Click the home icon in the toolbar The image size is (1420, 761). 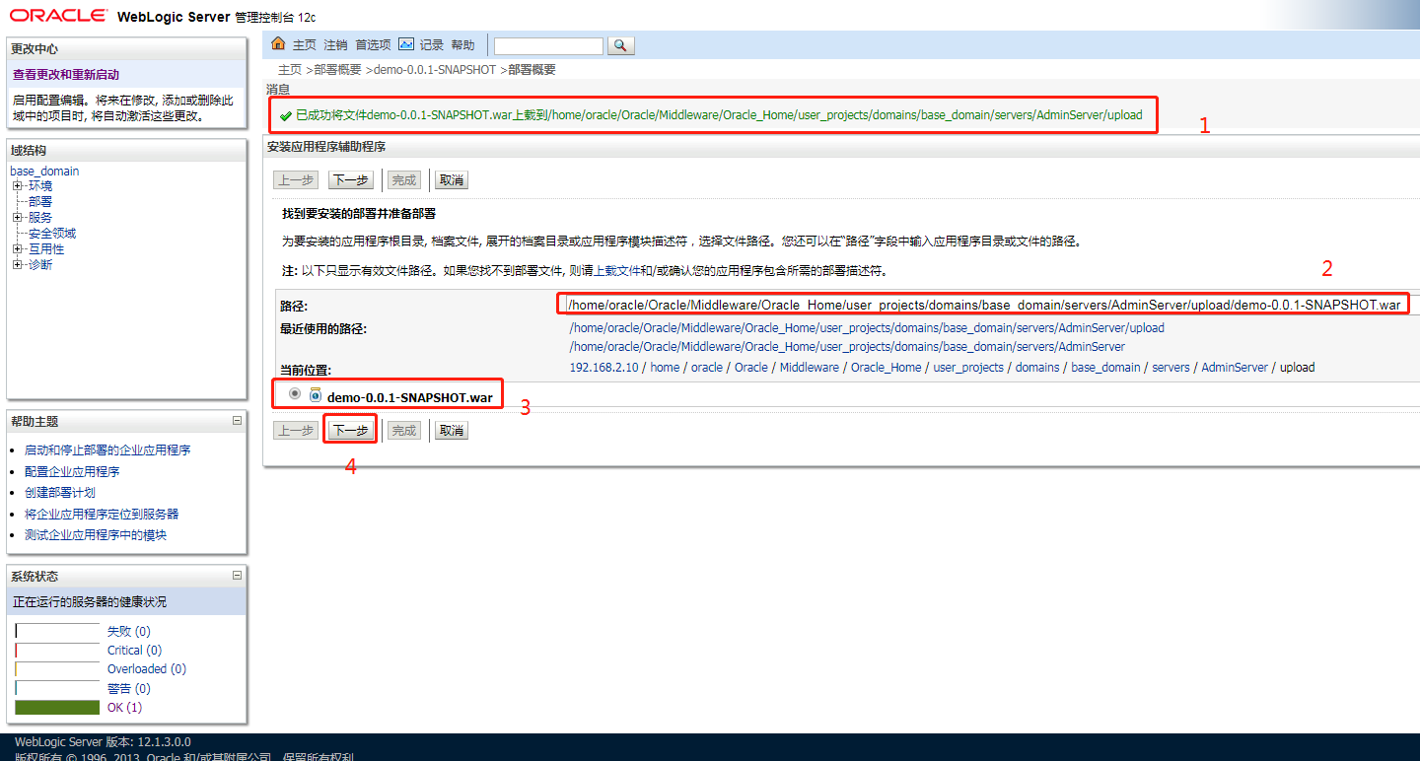click(x=278, y=44)
